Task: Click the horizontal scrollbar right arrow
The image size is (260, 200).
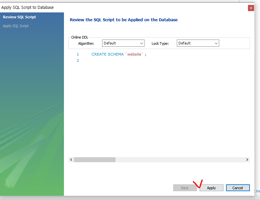Action: 247,159
